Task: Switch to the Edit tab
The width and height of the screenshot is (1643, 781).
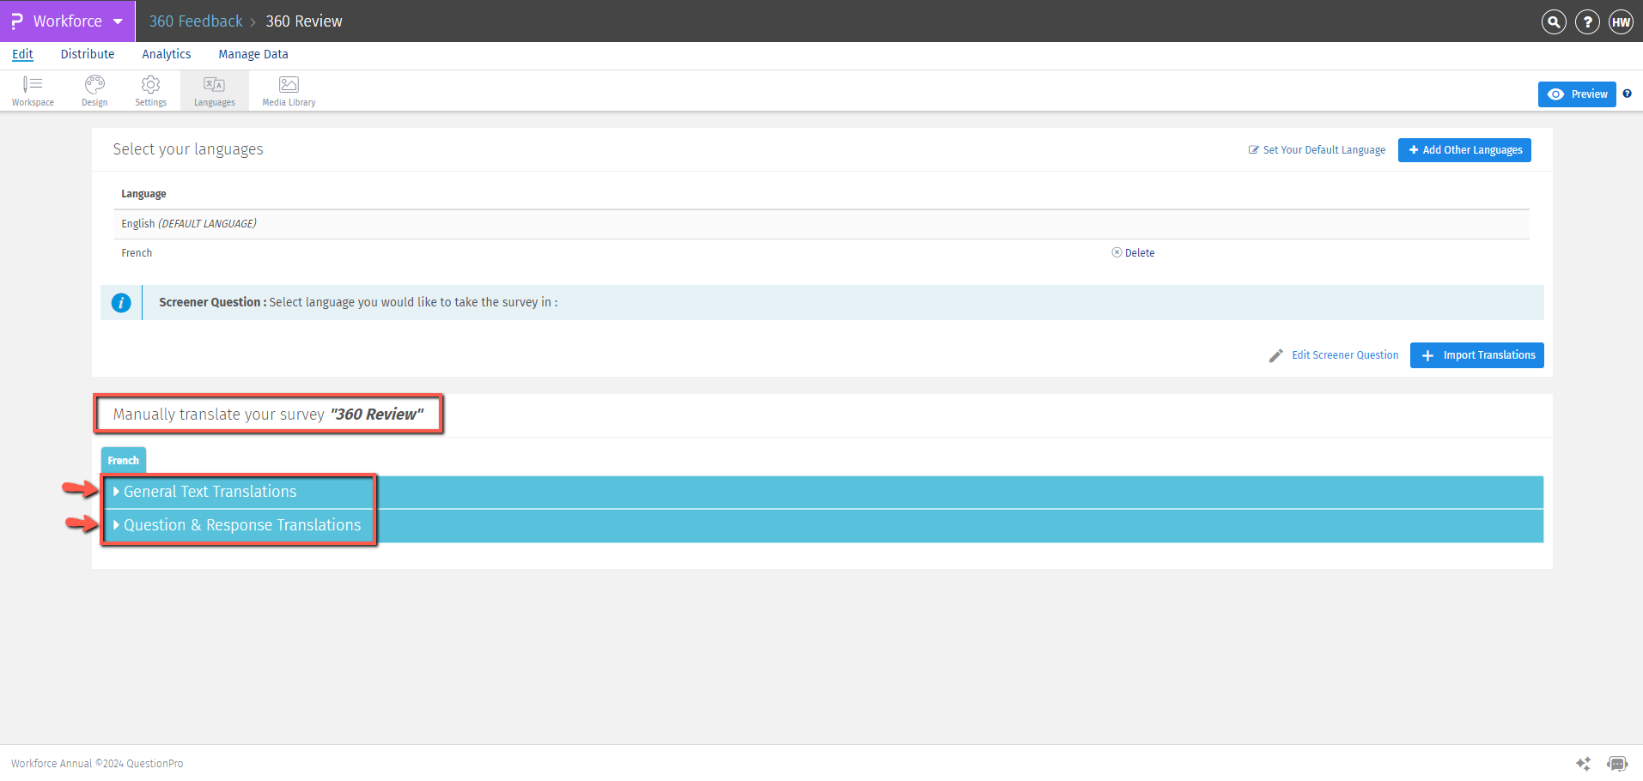Action: tap(22, 54)
